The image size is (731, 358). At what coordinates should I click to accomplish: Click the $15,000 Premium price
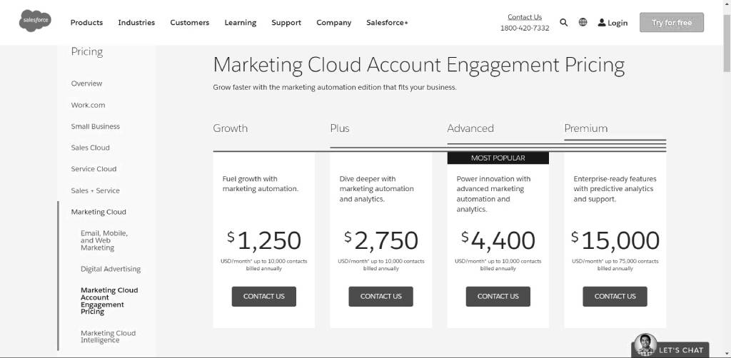pos(615,240)
